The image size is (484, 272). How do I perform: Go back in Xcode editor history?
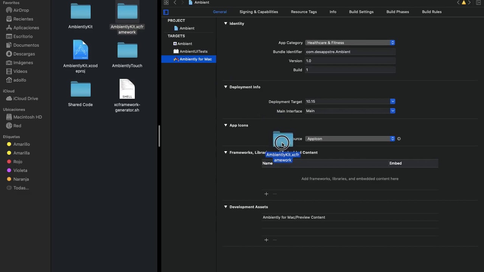click(x=175, y=3)
